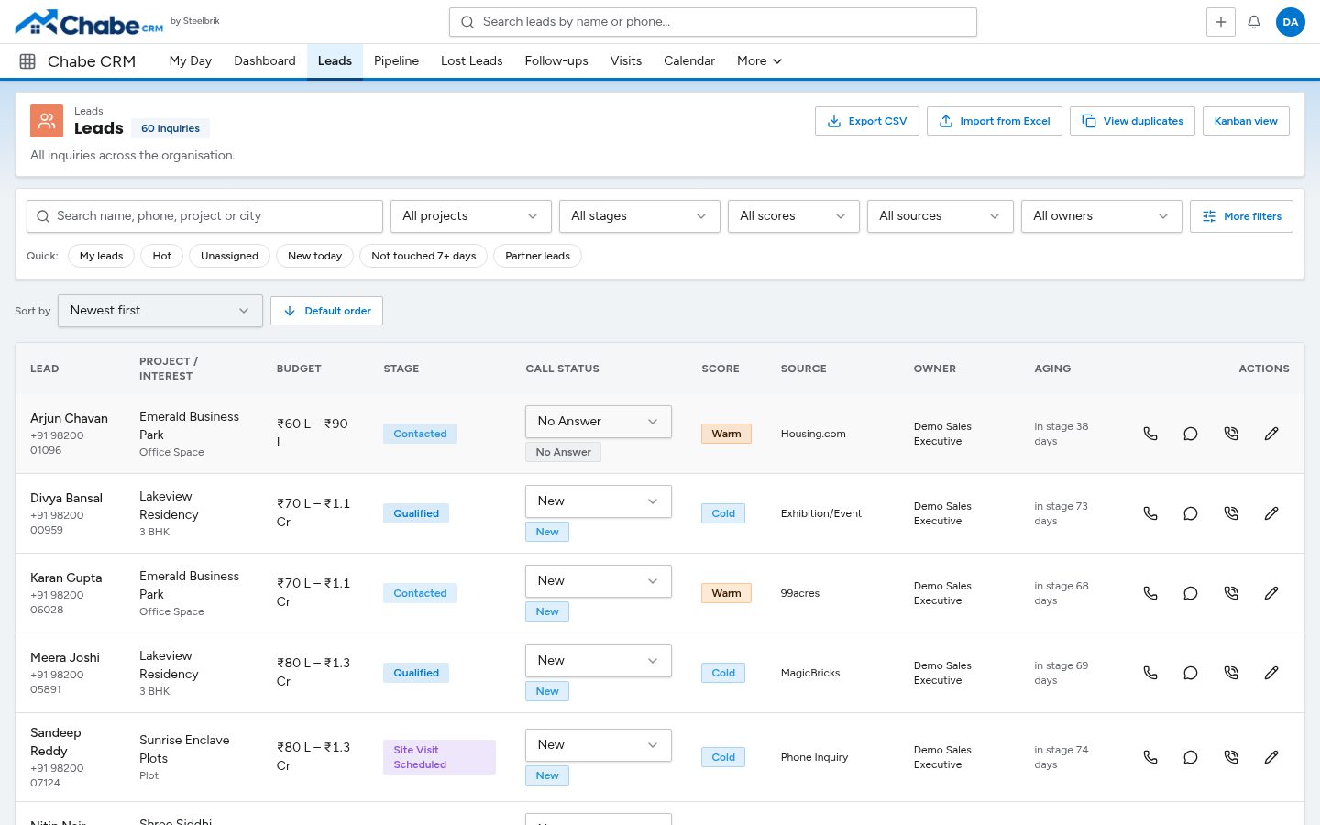The height and width of the screenshot is (825, 1320).
Task: Toggle the My leads quick filter
Action: (x=101, y=256)
